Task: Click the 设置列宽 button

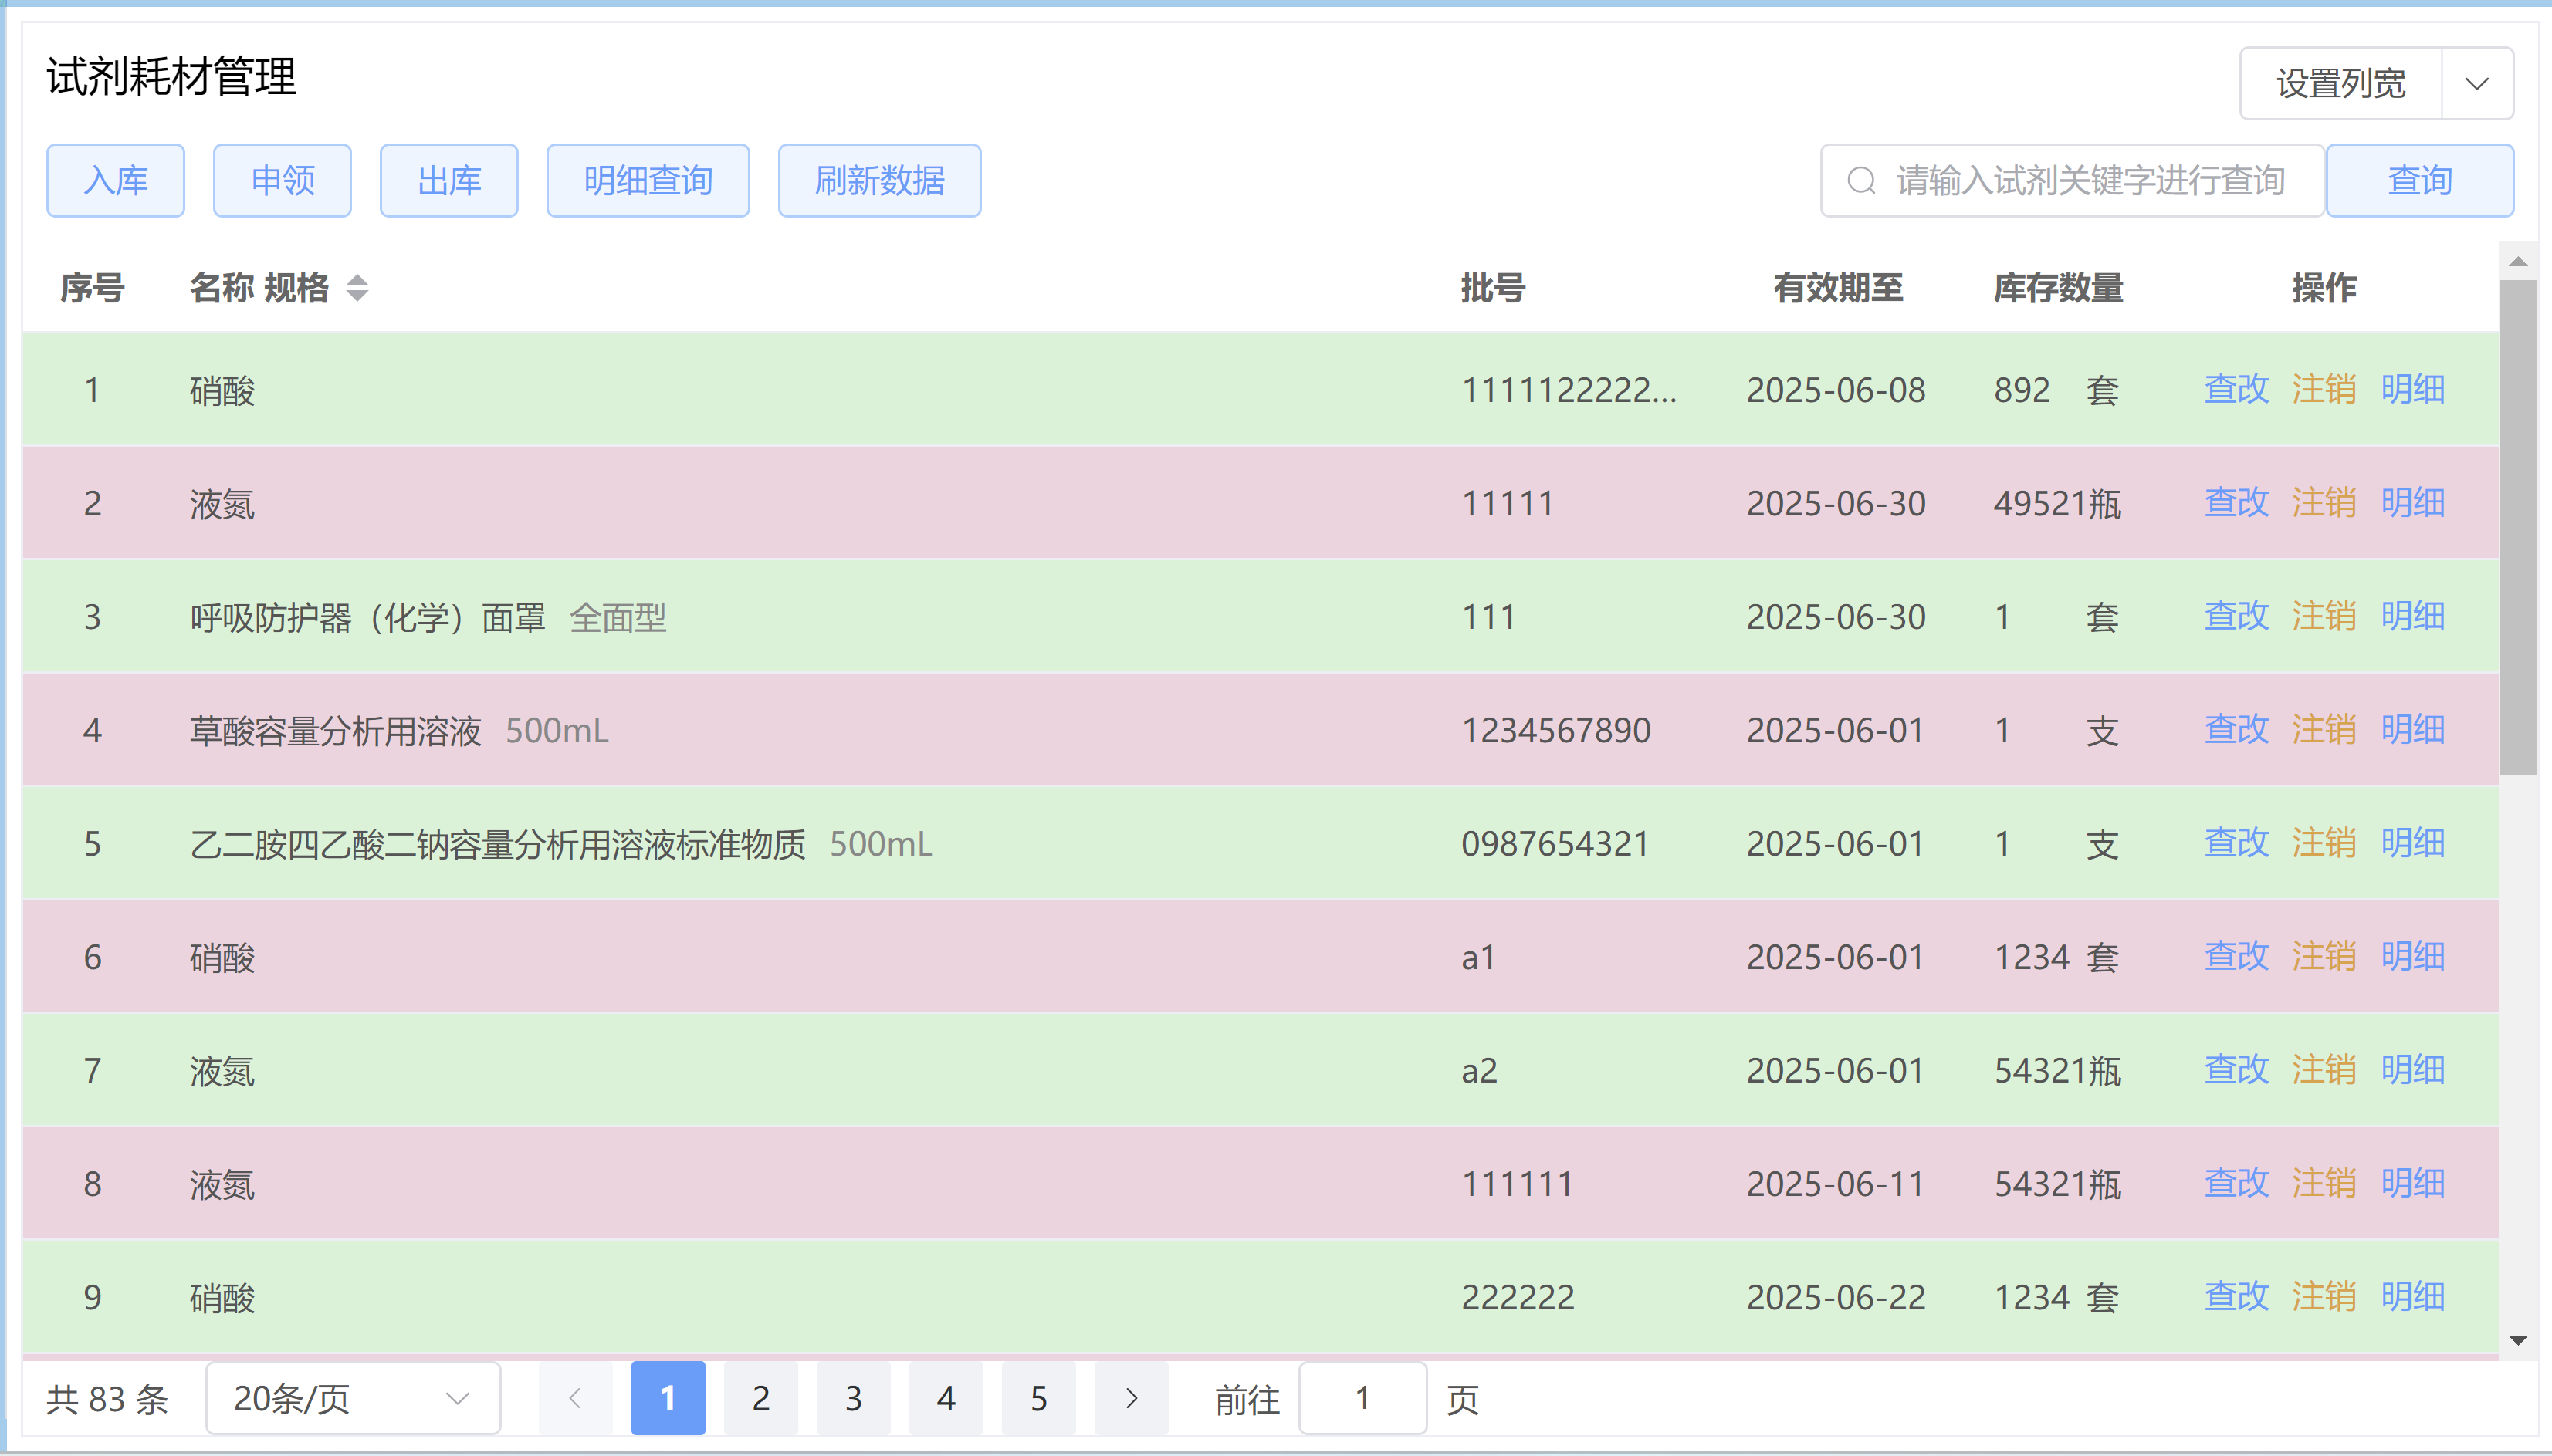Action: [2341, 84]
